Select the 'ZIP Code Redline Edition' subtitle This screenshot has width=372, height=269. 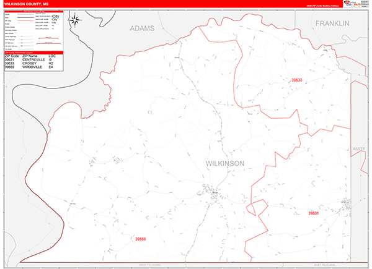coord(322,6)
